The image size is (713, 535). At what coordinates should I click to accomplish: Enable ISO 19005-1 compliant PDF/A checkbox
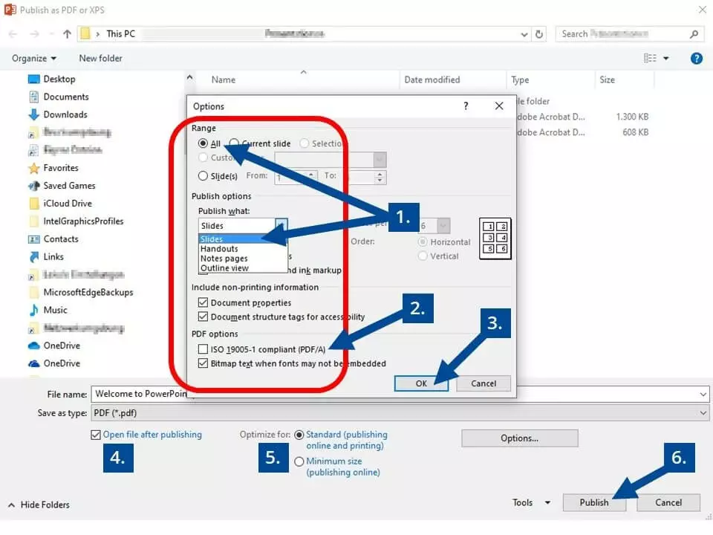point(204,349)
